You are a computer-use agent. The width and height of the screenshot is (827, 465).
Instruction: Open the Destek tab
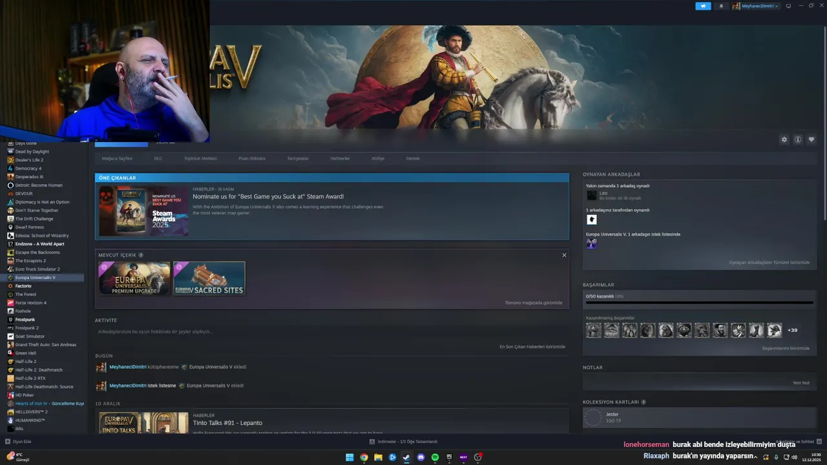(x=413, y=158)
